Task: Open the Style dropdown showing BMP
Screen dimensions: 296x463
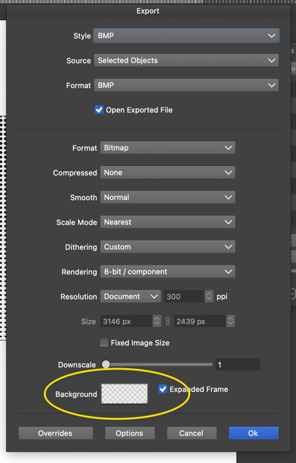Action: click(186, 36)
